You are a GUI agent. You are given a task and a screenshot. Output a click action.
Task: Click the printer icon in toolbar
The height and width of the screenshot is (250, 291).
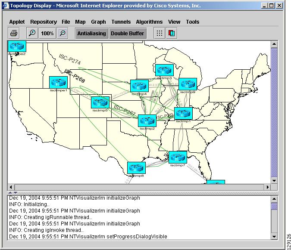14,33
